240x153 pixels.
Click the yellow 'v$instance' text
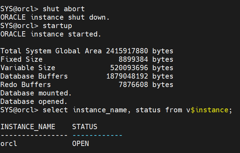tap(207, 110)
